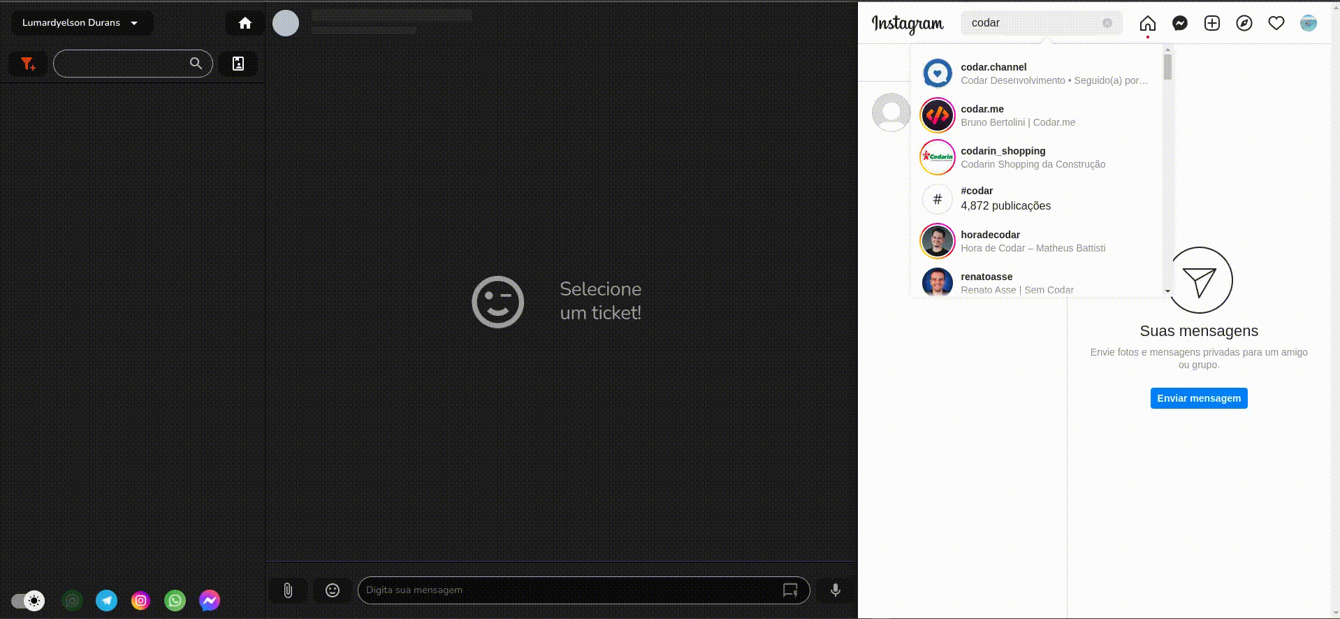The height and width of the screenshot is (619, 1340).
Task: Click the winking face icon
Action: (498, 302)
